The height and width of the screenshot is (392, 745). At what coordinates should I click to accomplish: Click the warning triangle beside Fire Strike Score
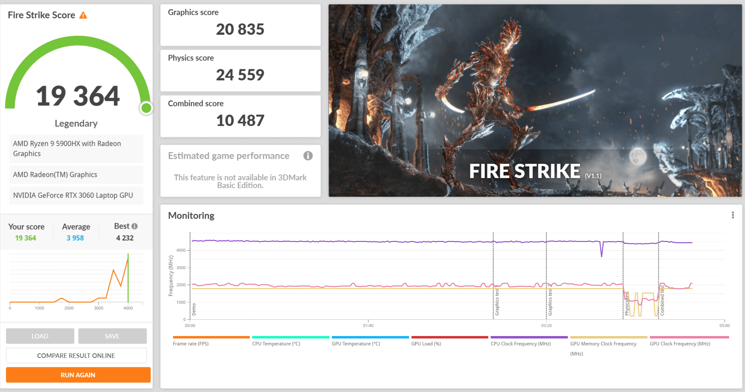point(83,15)
